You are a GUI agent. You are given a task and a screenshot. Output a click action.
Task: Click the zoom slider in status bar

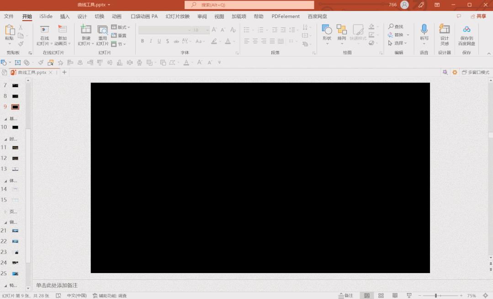pos(436,296)
